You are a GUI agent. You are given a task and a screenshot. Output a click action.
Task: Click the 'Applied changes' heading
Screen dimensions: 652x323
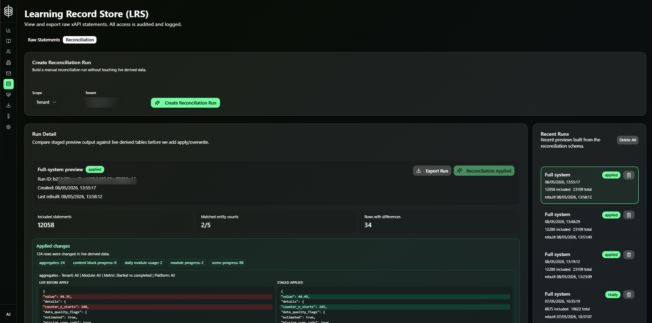pyautogui.click(x=53, y=246)
